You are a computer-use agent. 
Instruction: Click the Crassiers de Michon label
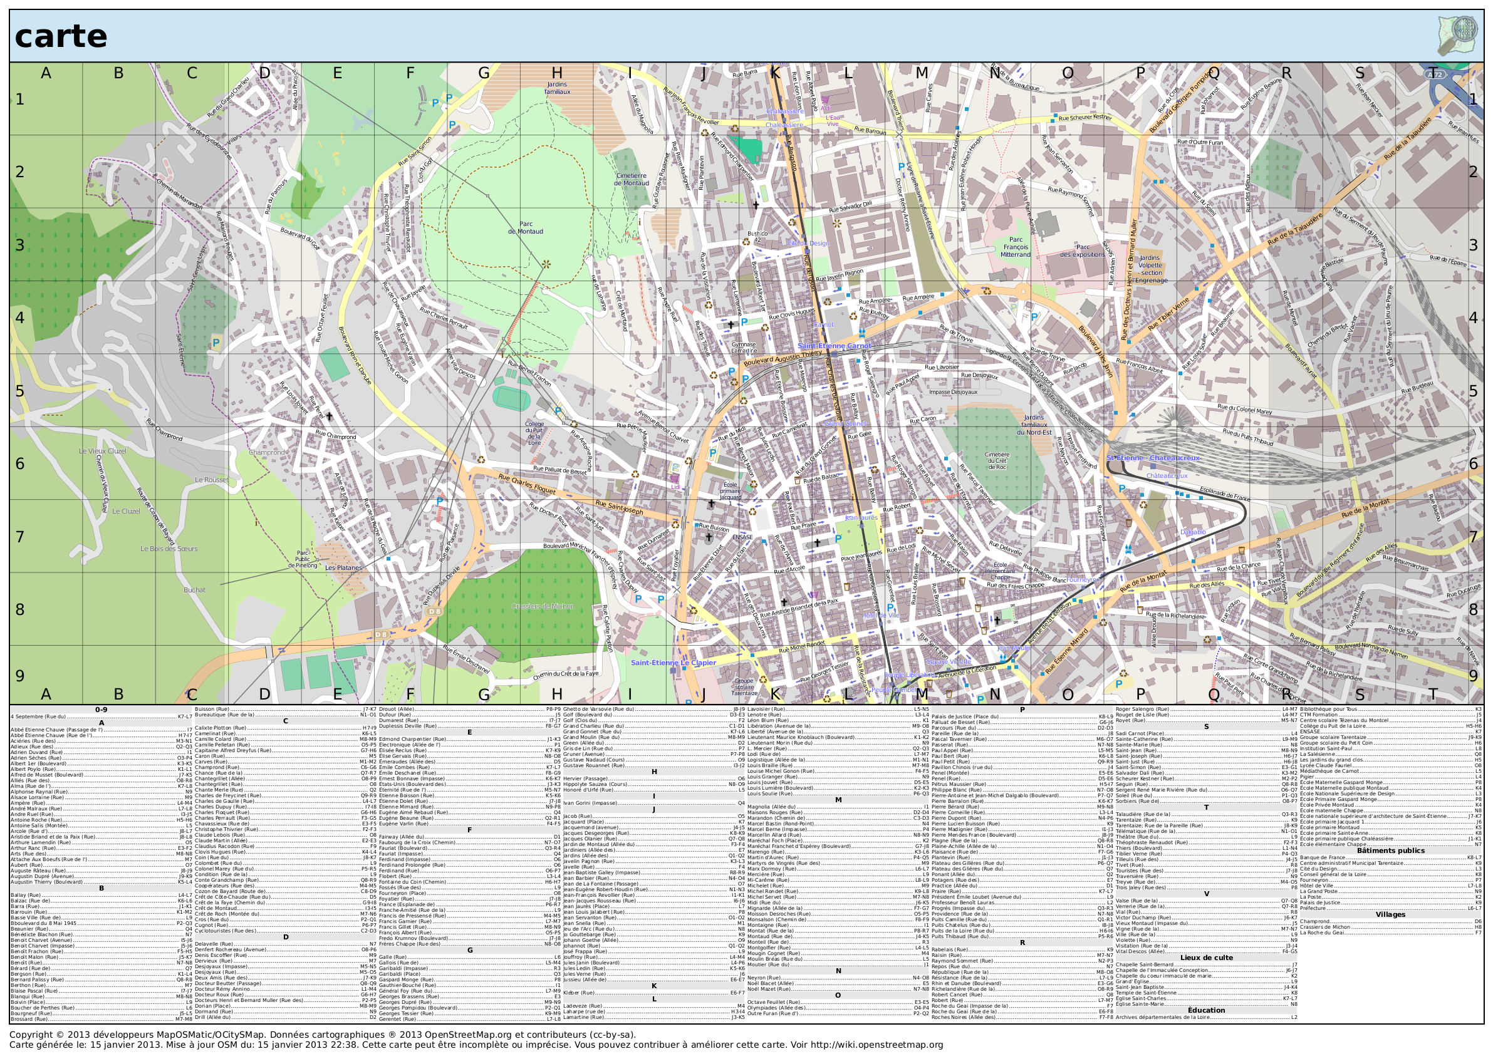tap(543, 606)
